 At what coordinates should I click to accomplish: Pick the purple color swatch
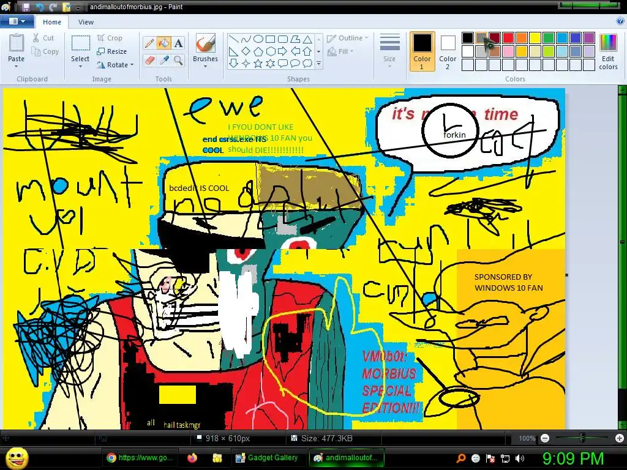(x=588, y=38)
